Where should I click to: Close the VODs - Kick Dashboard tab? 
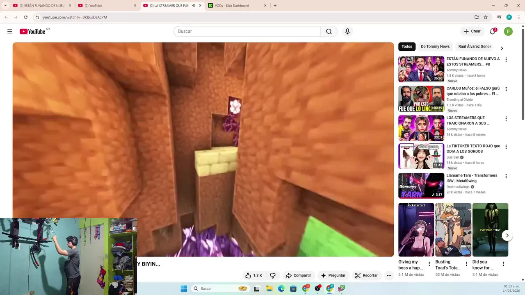click(265, 6)
